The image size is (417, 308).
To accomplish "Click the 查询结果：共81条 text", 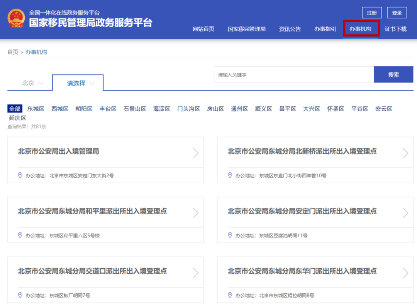I will click(27, 126).
